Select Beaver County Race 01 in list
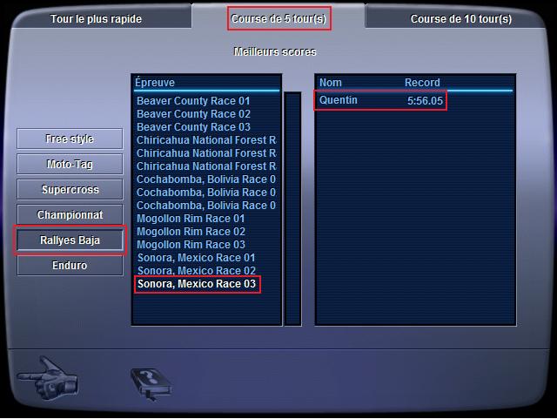The height and width of the screenshot is (419, 557). pyautogui.click(x=193, y=101)
